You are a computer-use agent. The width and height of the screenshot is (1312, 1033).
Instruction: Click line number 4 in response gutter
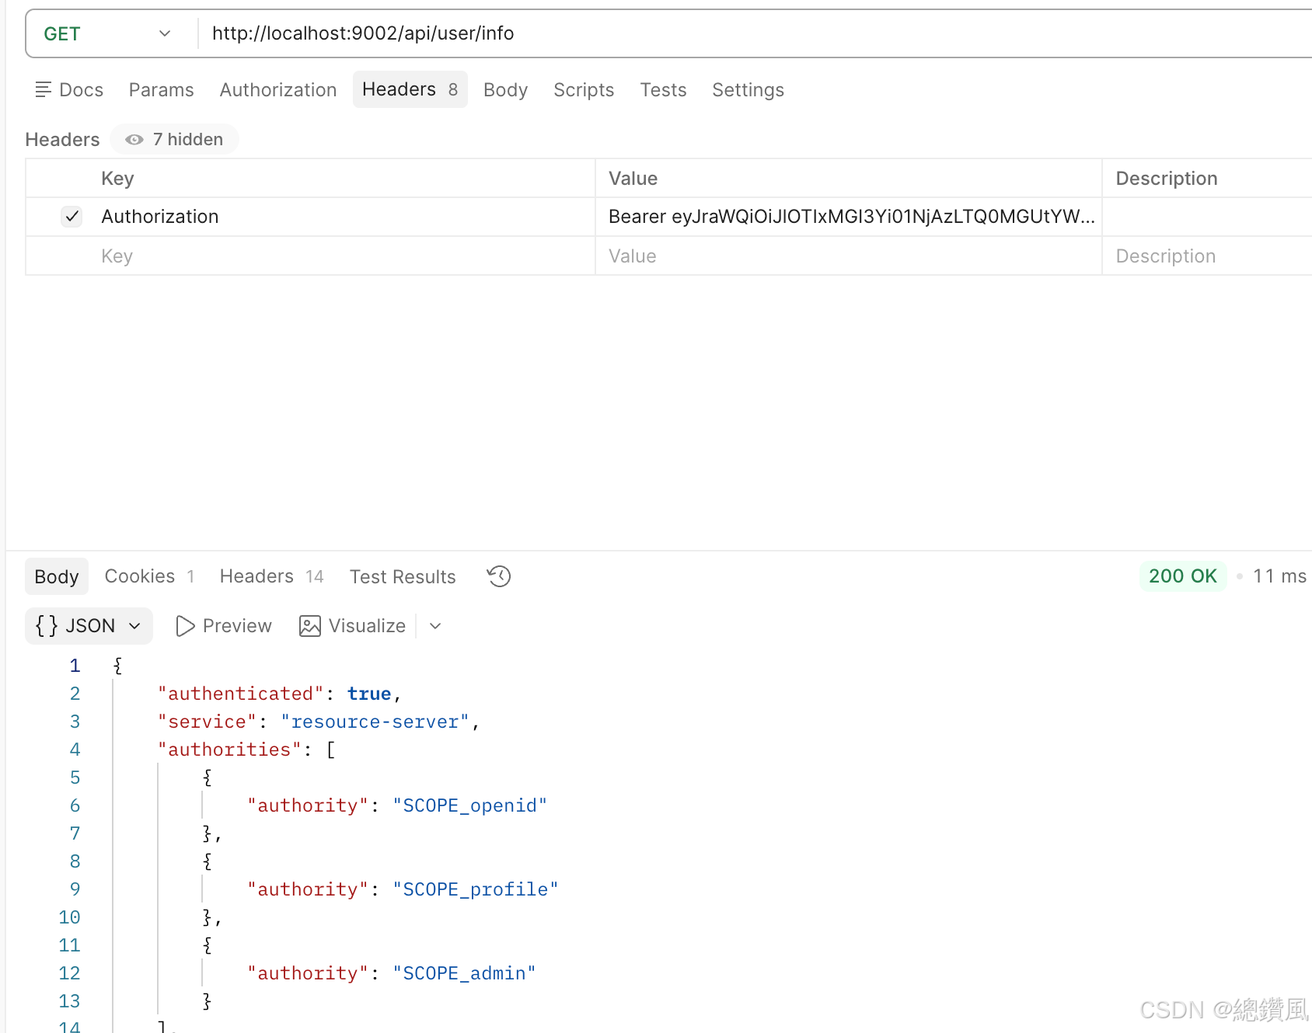(x=75, y=750)
